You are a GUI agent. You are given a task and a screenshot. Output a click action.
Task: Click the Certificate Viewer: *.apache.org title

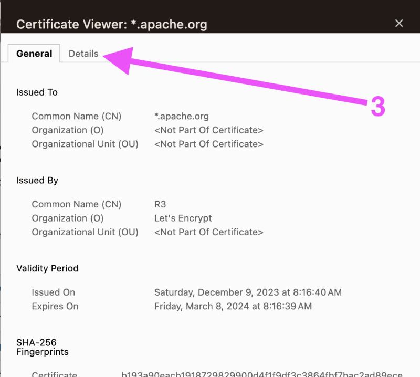tap(112, 24)
